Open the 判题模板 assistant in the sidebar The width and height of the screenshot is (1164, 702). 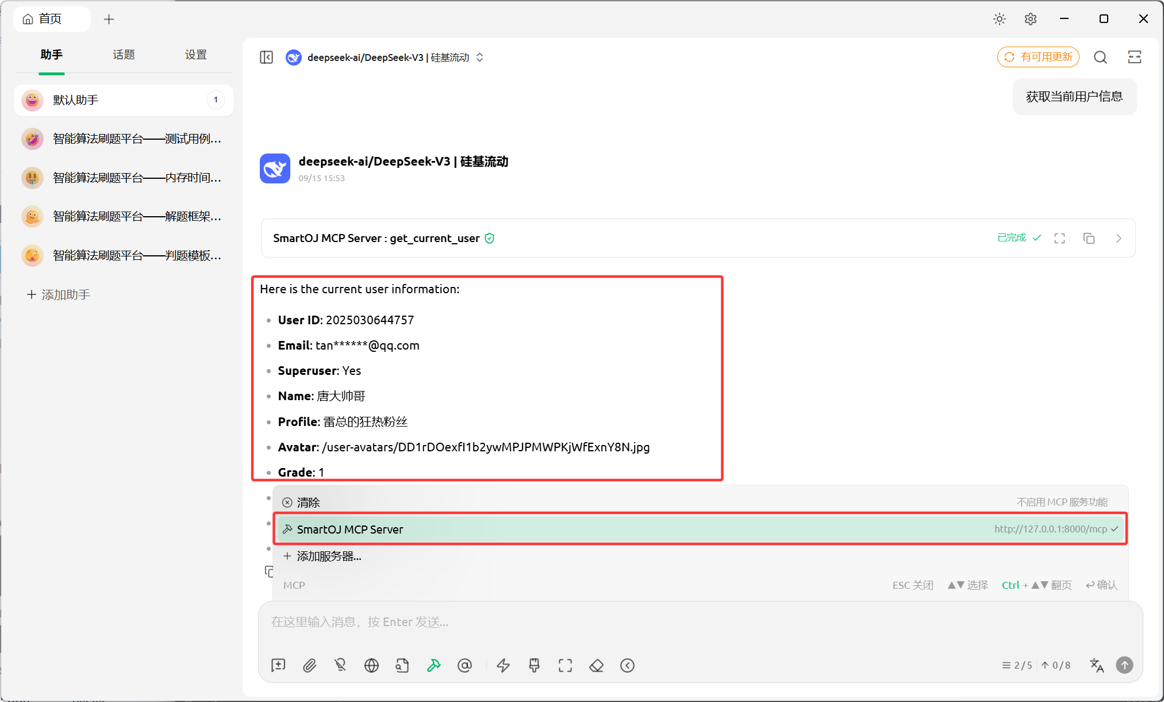tap(124, 255)
